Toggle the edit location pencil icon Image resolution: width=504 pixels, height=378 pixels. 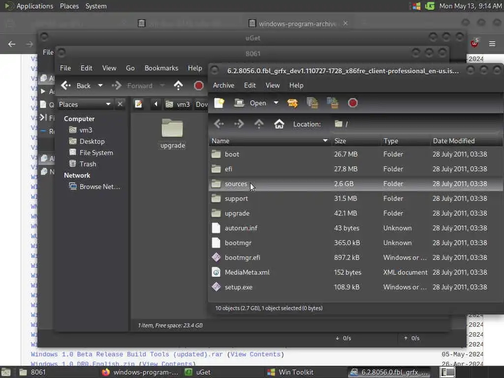click(x=138, y=104)
